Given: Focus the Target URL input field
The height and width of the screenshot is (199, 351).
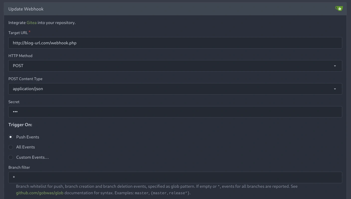Looking at the screenshot, I should pos(175,43).
